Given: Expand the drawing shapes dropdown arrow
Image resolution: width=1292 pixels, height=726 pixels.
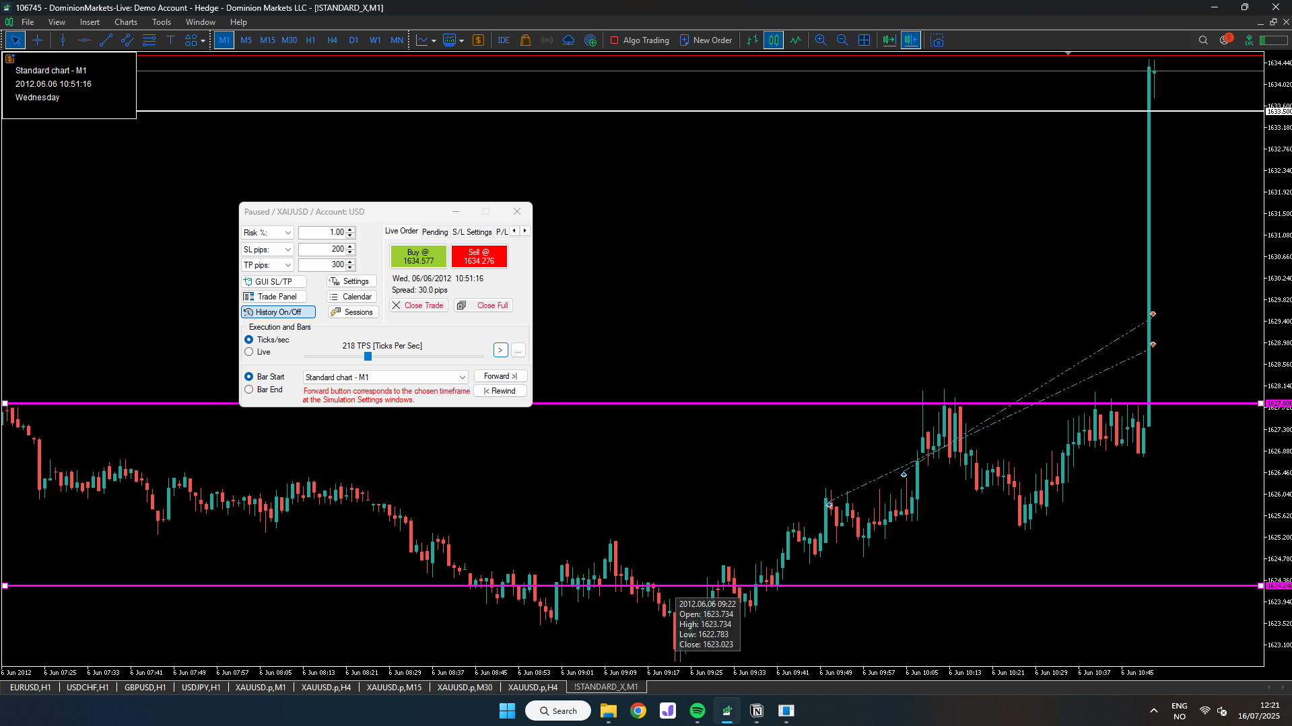Looking at the screenshot, I should pyautogui.click(x=203, y=41).
